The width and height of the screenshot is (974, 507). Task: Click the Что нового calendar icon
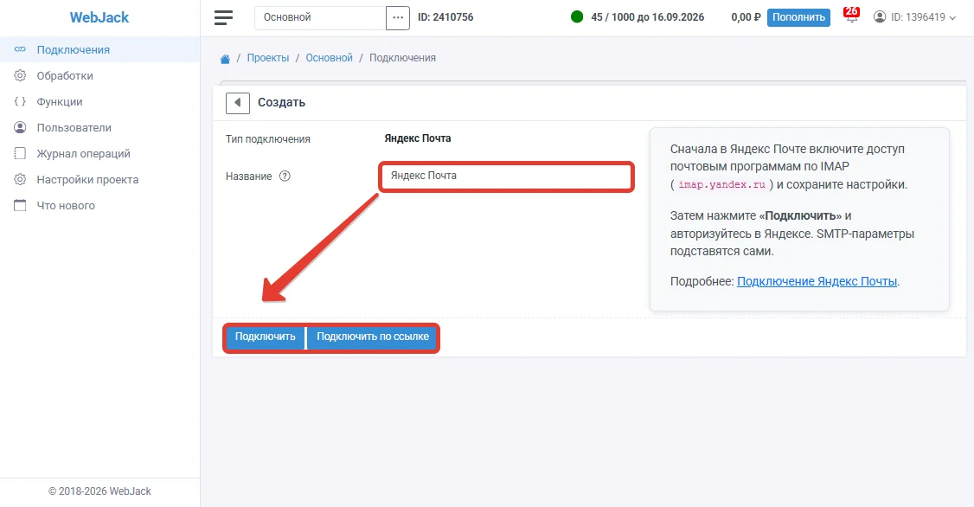20,206
